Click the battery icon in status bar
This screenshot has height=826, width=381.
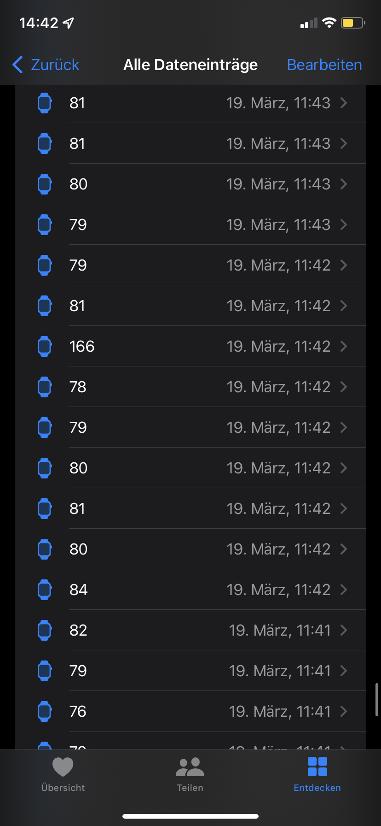(352, 23)
